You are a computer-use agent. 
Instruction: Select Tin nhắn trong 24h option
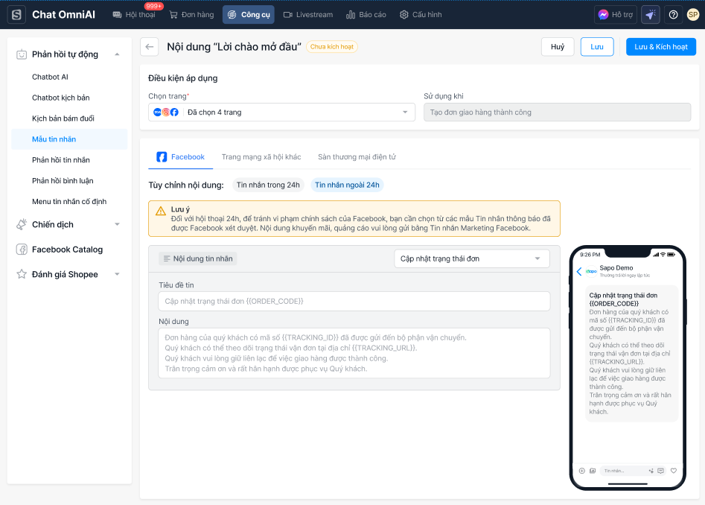coord(268,185)
